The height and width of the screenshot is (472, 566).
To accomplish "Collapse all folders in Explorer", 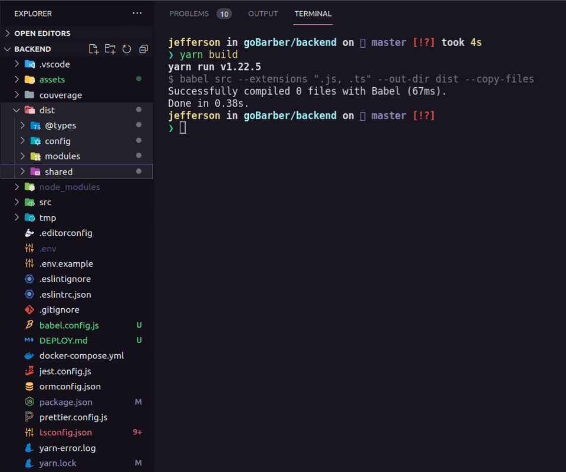I will pyautogui.click(x=143, y=49).
